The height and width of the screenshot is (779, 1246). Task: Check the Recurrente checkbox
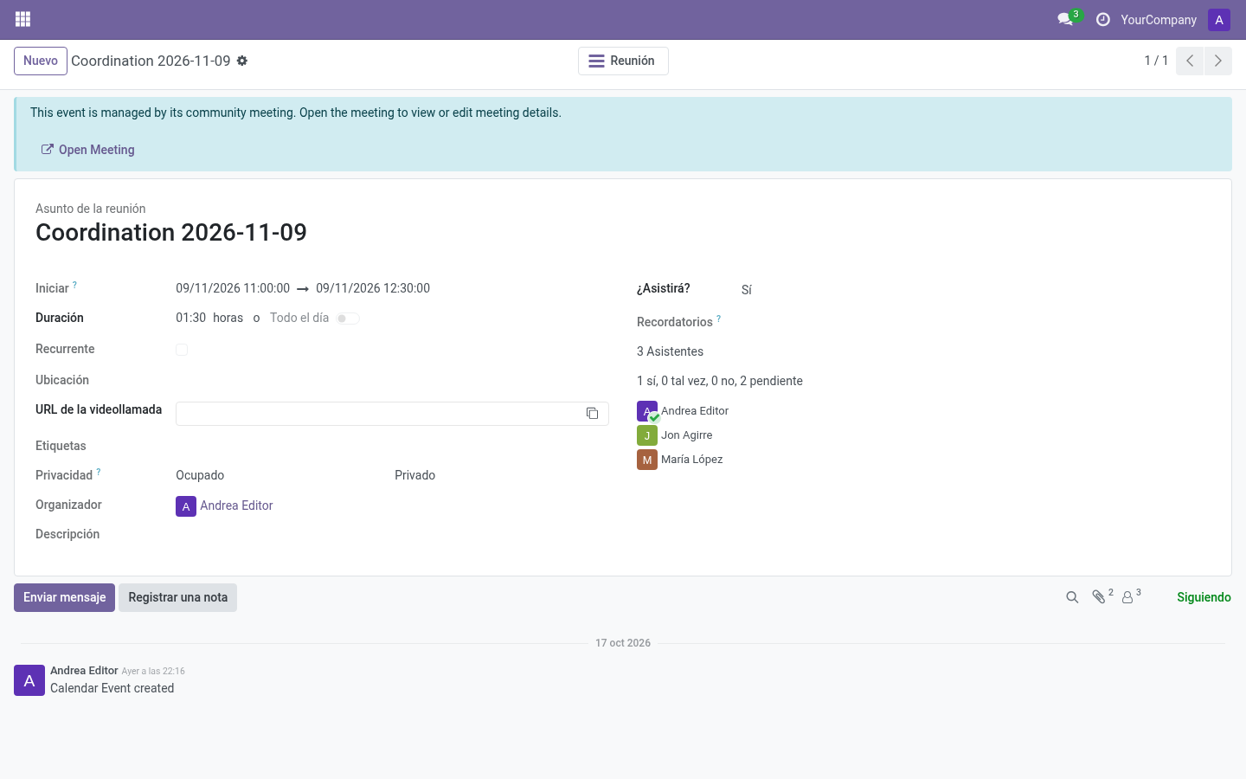click(182, 350)
